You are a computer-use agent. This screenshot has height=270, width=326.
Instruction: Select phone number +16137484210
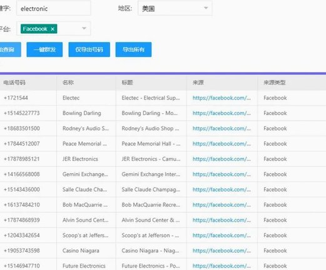click(x=22, y=205)
